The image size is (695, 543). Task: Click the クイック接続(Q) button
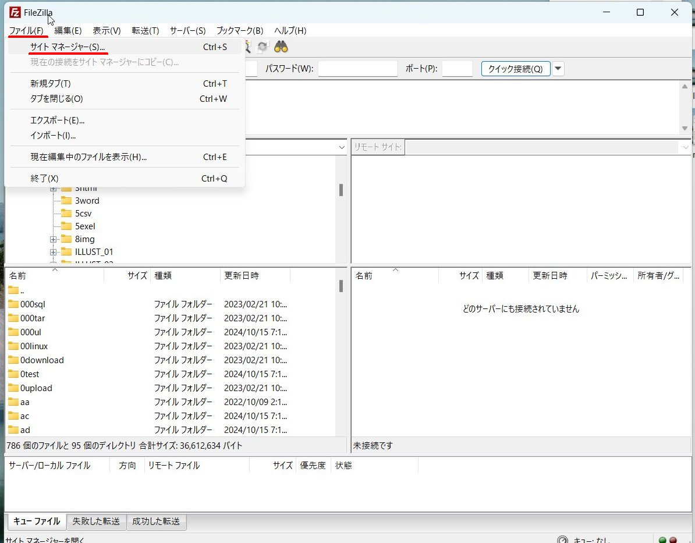pos(516,69)
